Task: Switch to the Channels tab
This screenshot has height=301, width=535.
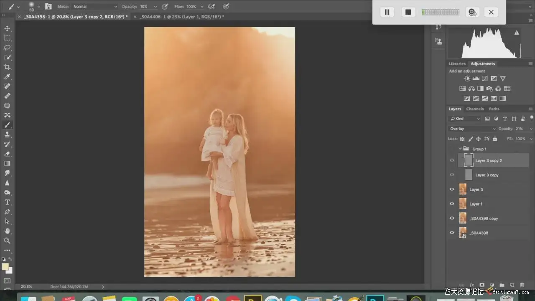Action: pos(475,109)
